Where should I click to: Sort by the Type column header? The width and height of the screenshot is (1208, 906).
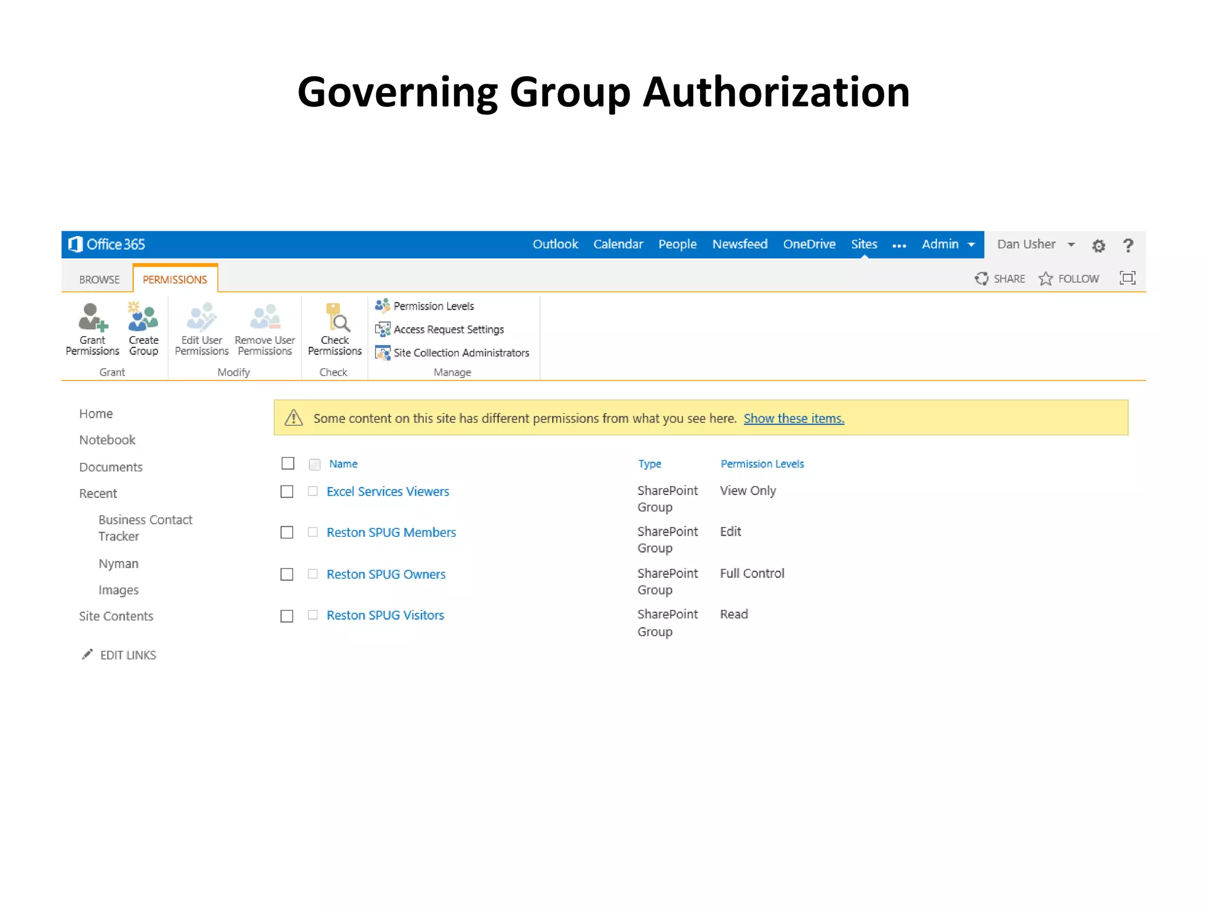[x=649, y=464]
